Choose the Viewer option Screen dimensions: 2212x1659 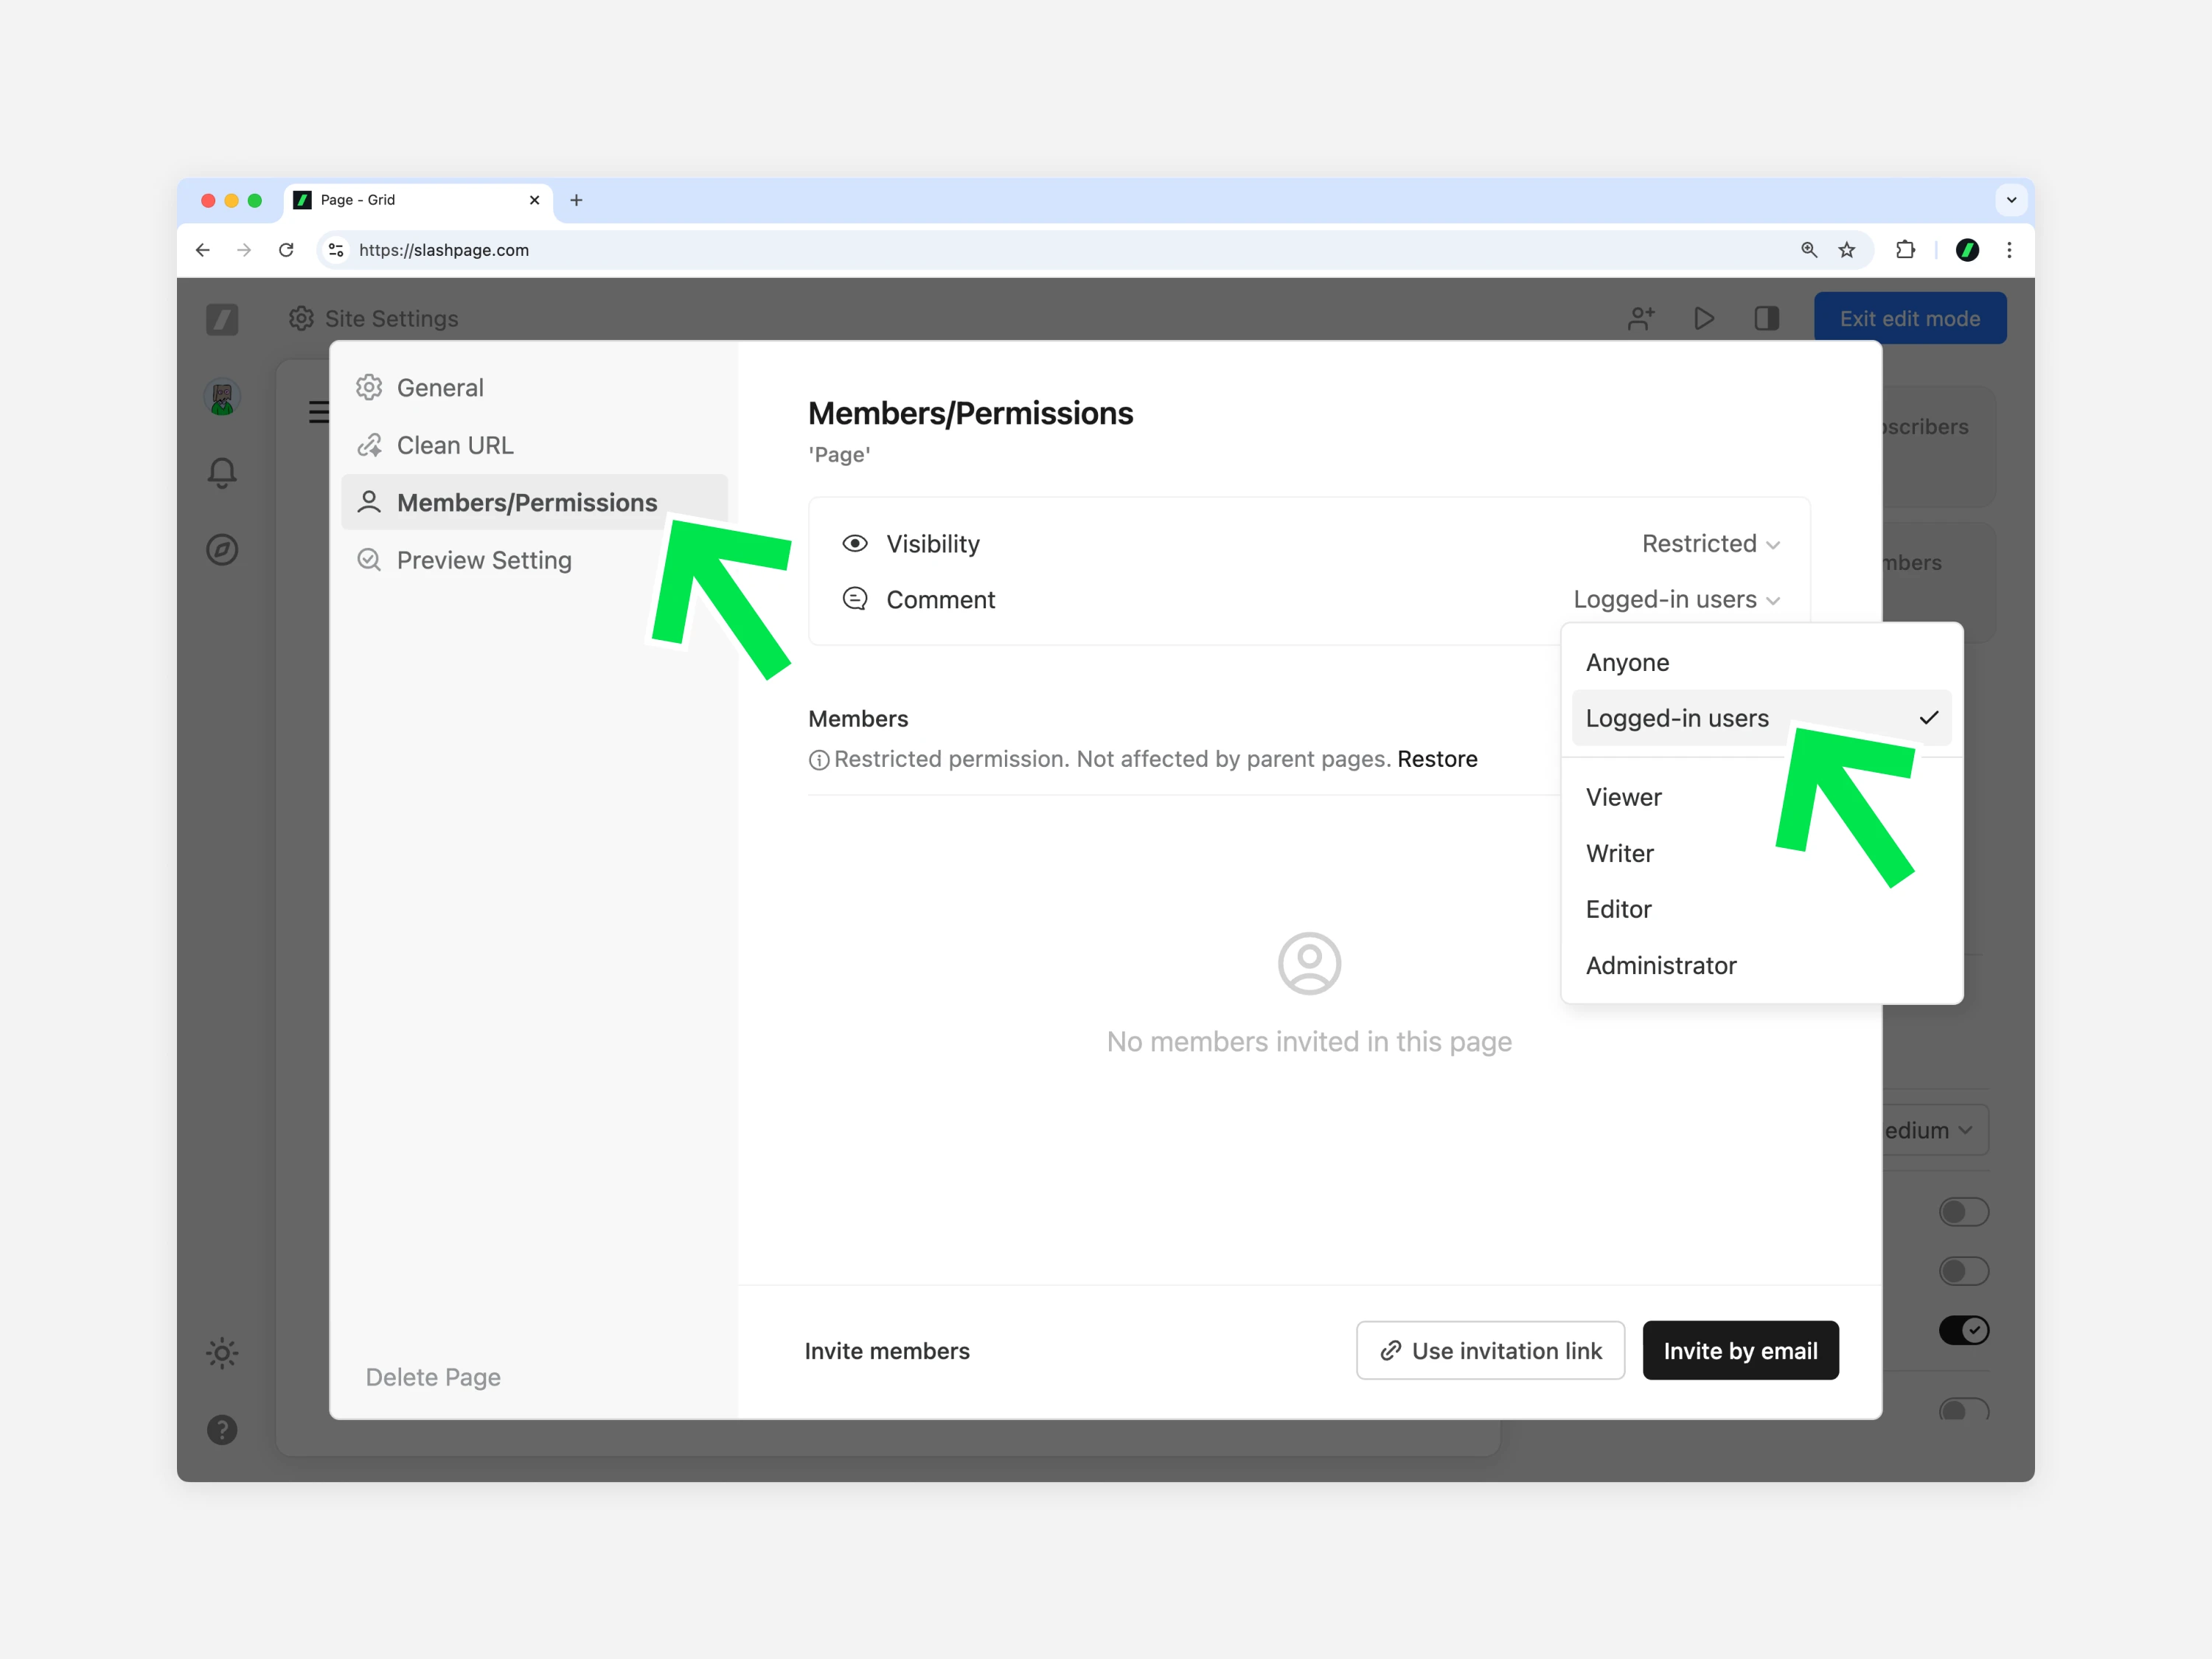pos(1761,797)
